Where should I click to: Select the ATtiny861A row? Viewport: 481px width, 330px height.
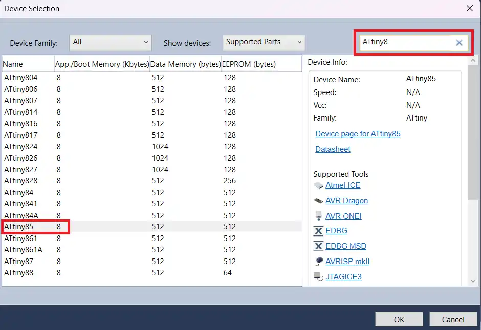[x=152, y=250]
